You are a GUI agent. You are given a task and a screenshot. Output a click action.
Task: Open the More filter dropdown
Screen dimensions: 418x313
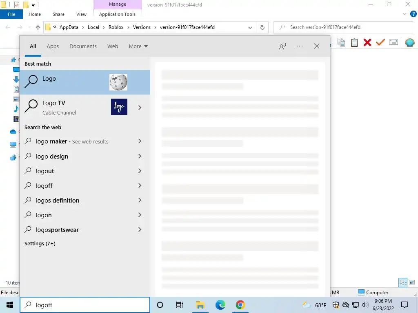[x=138, y=46]
